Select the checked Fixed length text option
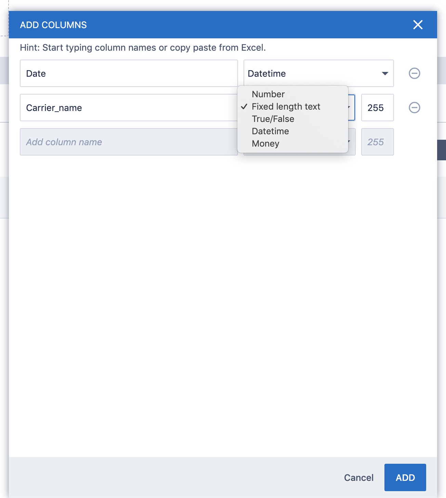 coord(286,107)
